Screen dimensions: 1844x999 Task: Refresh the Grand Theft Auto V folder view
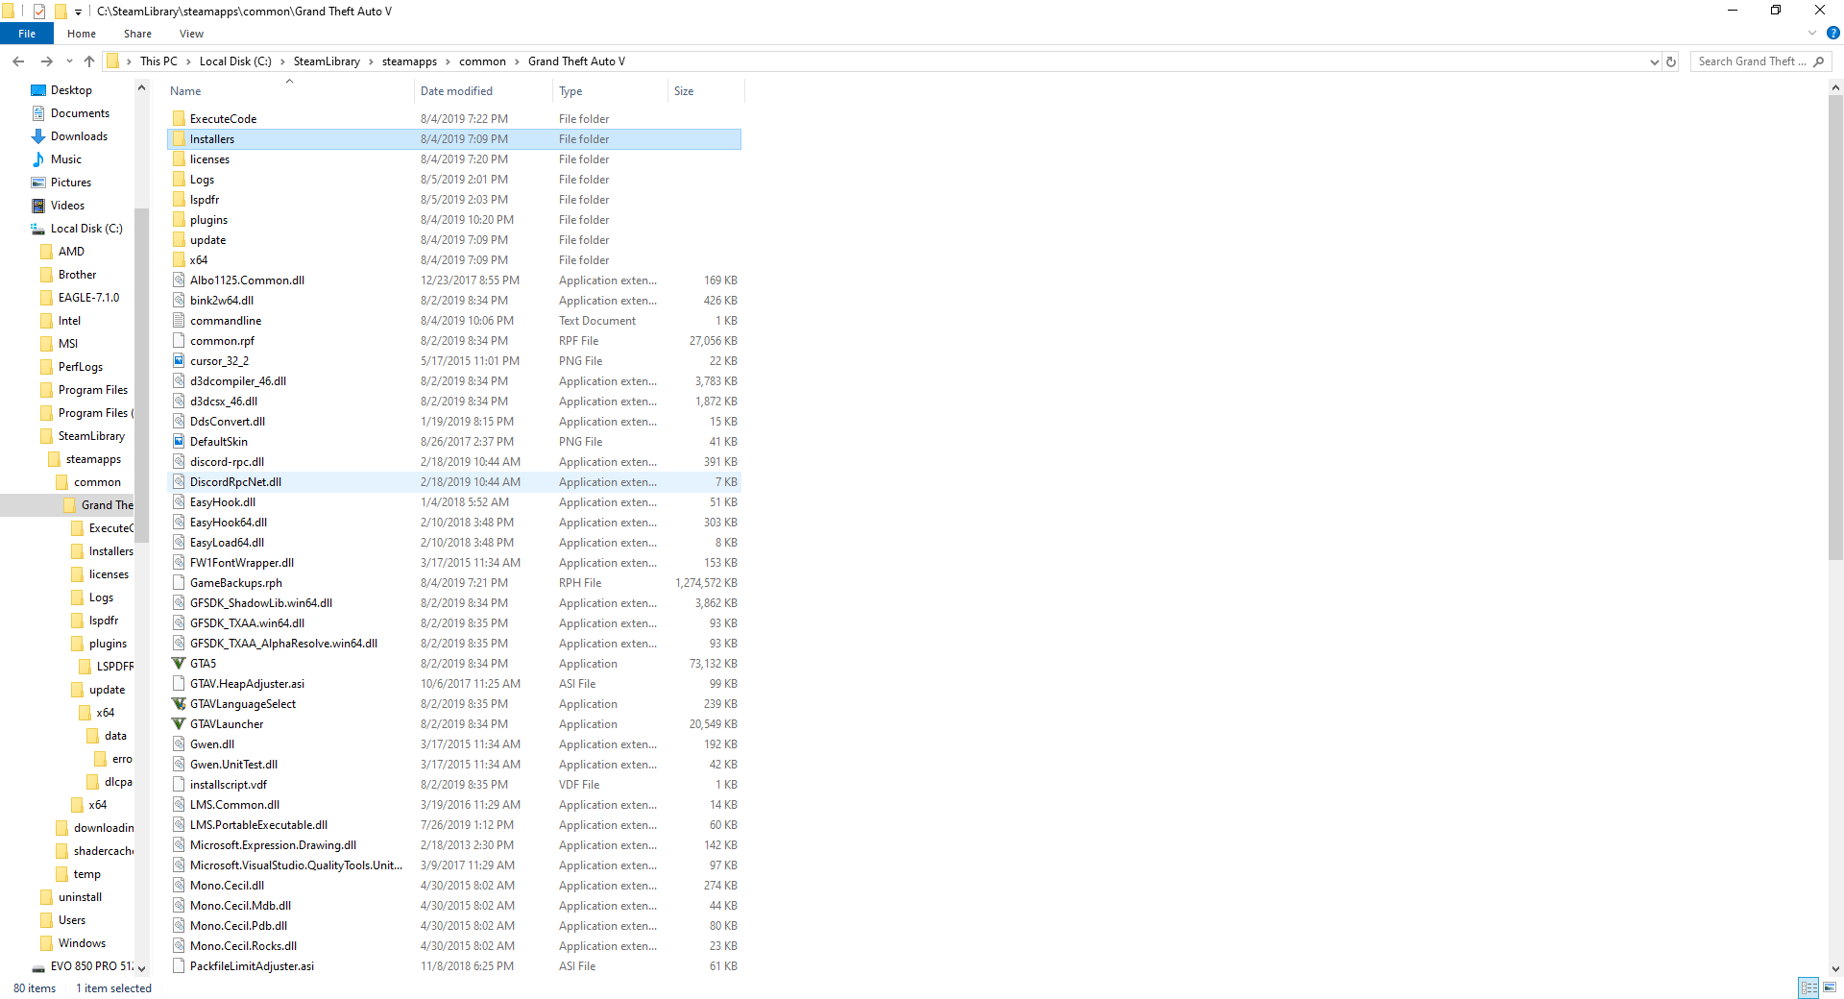click(1671, 61)
